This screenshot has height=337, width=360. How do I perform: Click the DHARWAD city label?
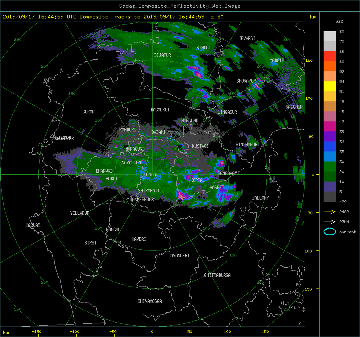coord(104,171)
